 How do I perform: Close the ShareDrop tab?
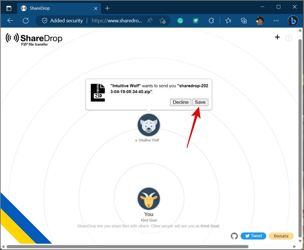coord(96,8)
